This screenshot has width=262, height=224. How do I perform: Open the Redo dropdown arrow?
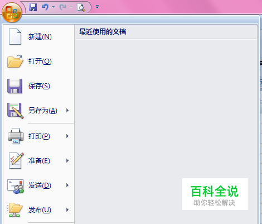[71, 7]
